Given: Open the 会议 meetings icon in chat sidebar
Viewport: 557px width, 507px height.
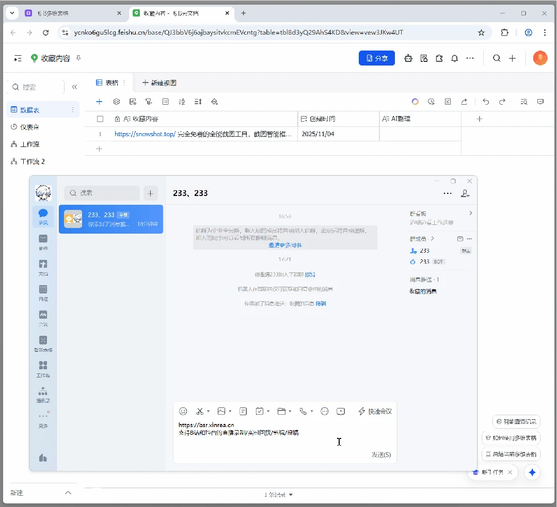Looking at the screenshot, I should (43, 318).
